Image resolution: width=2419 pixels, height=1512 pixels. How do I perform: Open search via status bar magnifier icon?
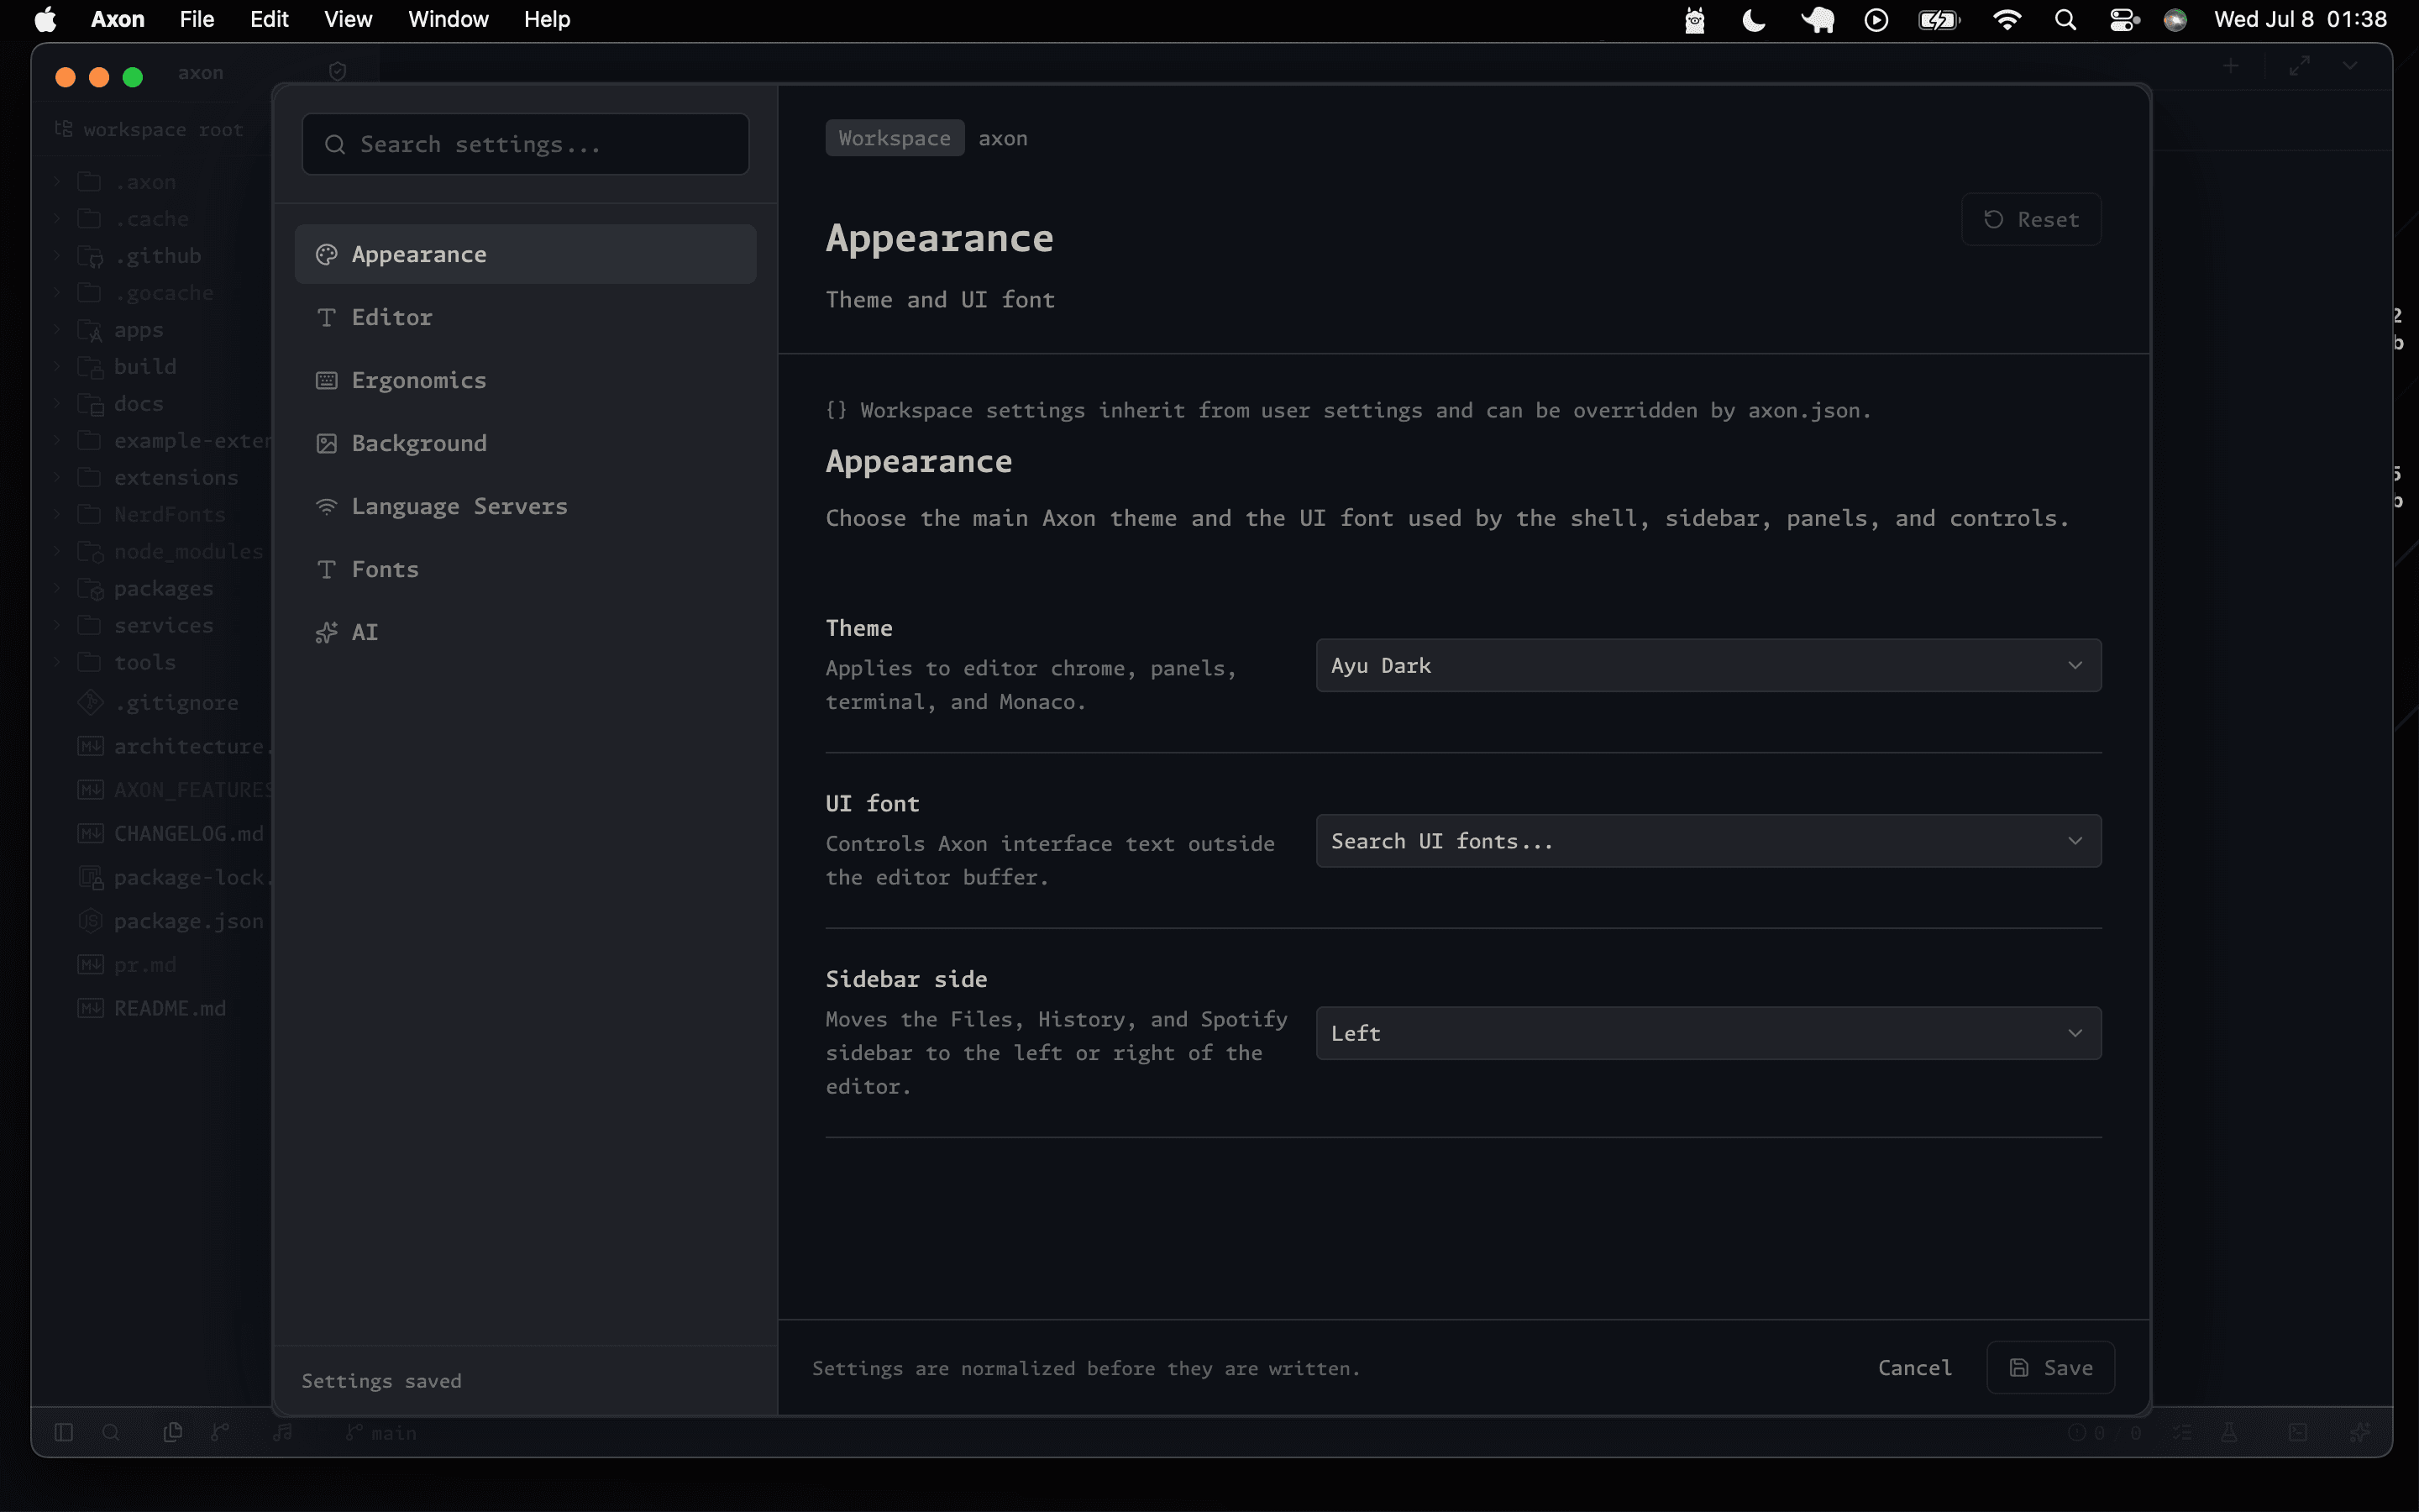[111, 1432]
